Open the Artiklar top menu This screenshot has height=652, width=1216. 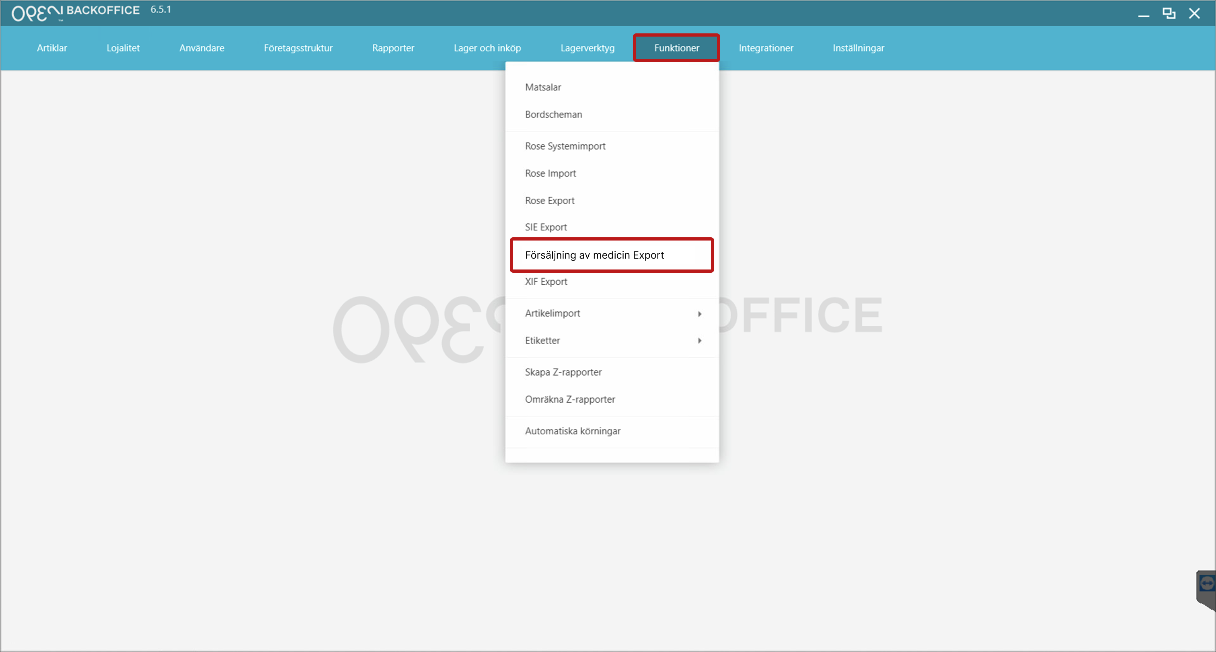tap(52, 48)
